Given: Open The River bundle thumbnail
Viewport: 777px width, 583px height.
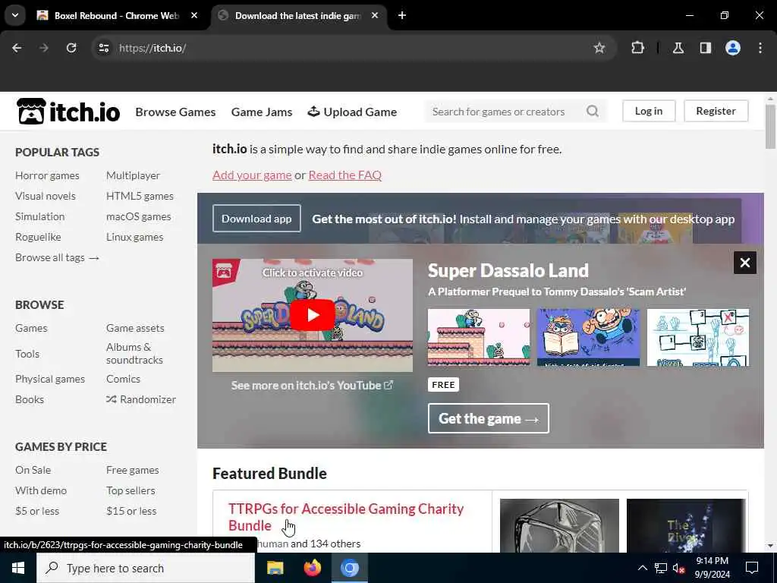Looking at the screenshot, I should tap(686, 525).
